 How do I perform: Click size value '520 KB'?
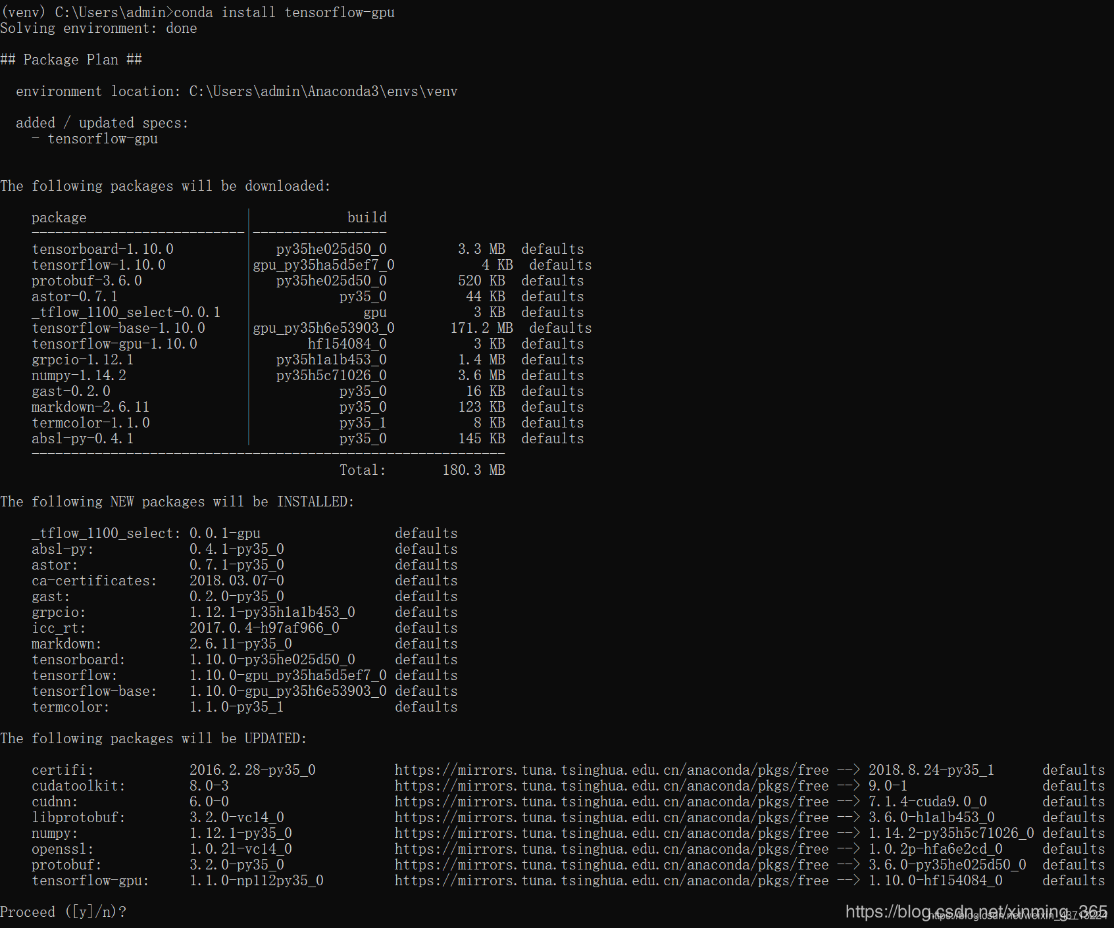tap(482, 281)
